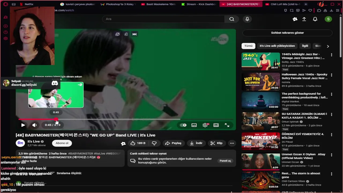Open options for SU SATARAK ZENGİN OLMAK video

coord(331,114)
